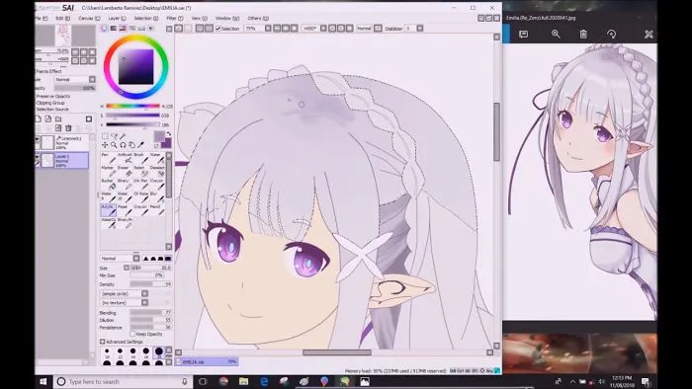692x389 pixels.
Task: Hide the Linework1 layer
Action: pyautogui.click(x=38, y=139)
